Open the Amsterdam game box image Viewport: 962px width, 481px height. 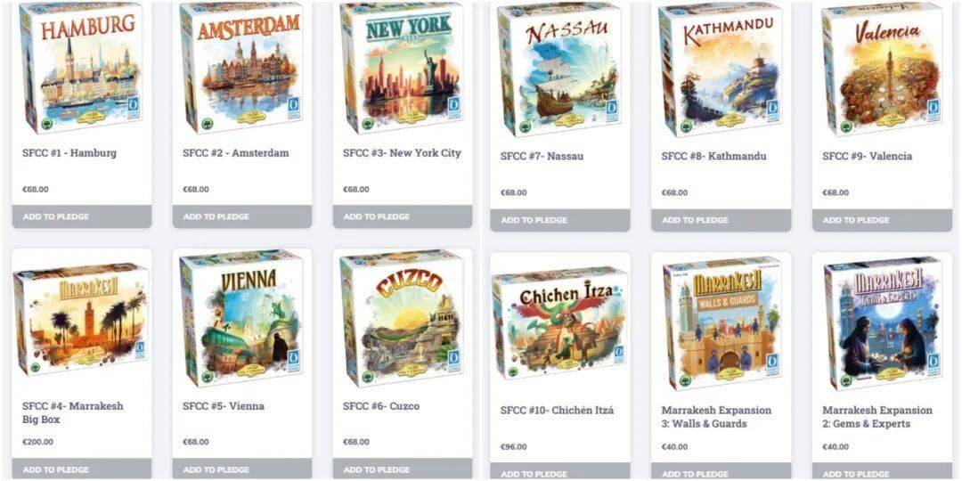coord(241,68)
